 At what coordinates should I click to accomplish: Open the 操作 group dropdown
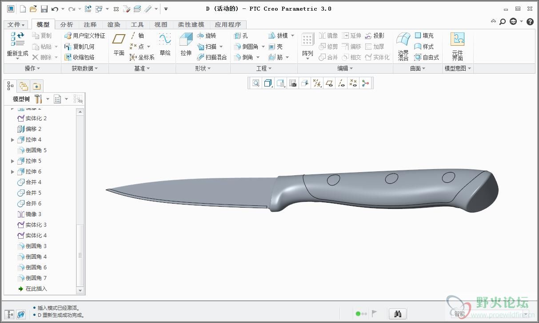point(32,68)
